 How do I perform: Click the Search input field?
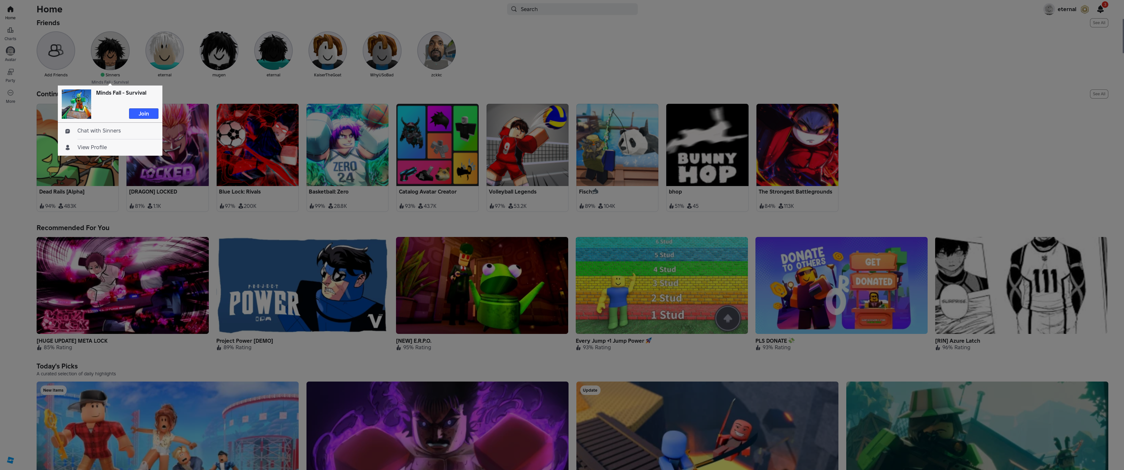click(572, 9)
